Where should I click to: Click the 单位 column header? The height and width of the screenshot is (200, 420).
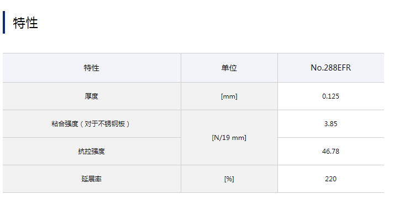pyautogui.click(x=229, y=68)
